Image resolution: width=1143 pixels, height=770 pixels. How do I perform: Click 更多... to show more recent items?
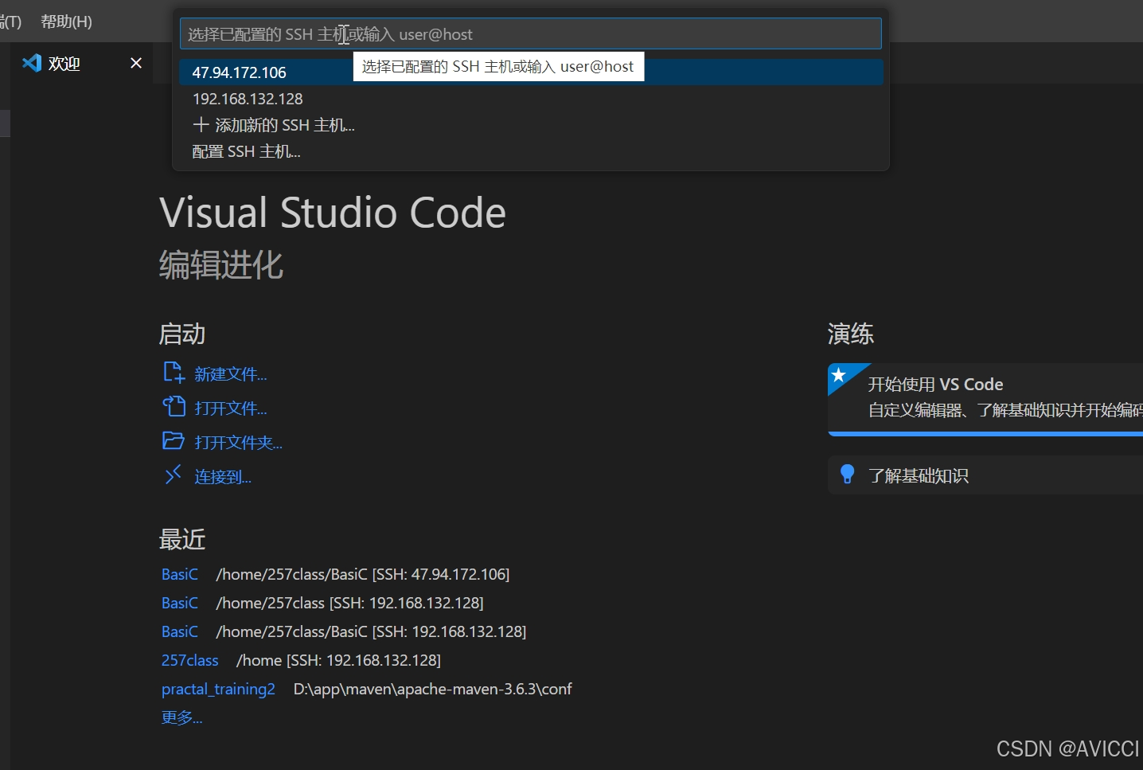[181, 717]
